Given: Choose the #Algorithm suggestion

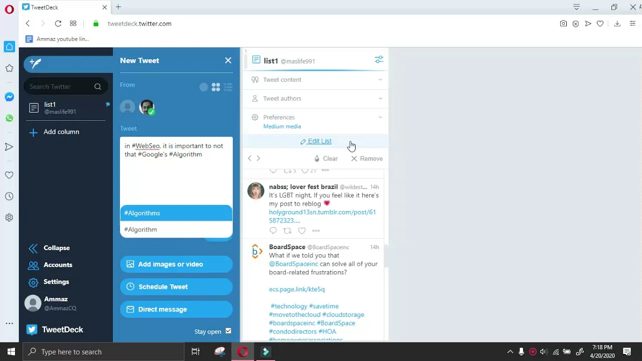Looking at the screenshot, I should coord(176,230).
